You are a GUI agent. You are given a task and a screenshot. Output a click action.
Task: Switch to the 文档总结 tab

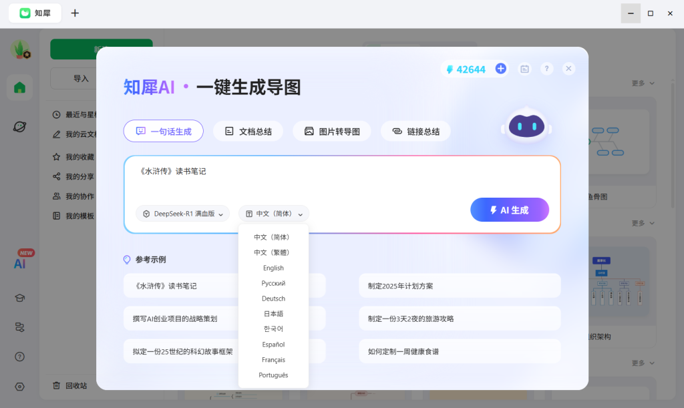coord(248,131)
